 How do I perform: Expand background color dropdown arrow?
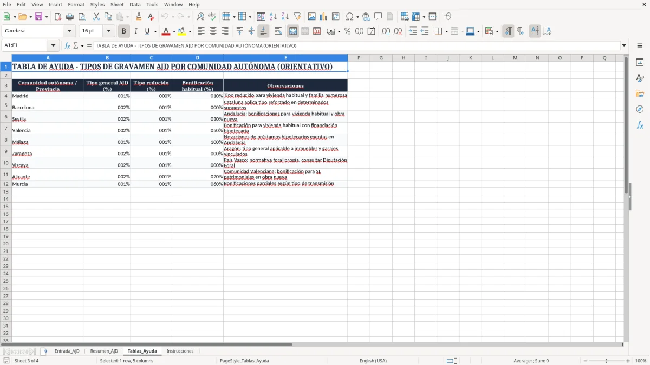tap(190, 31)
